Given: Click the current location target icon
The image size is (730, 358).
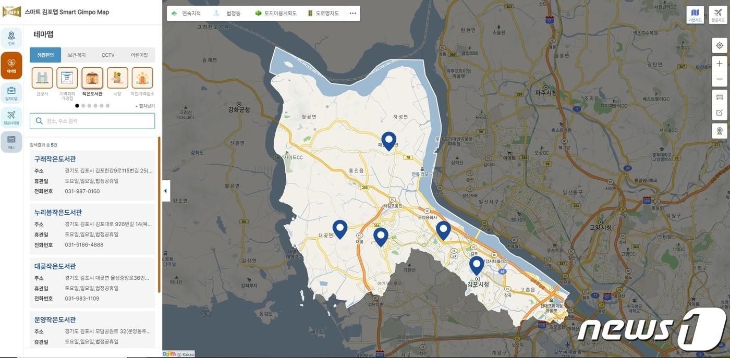Looking at the screenshot, I should pos(720,45).
